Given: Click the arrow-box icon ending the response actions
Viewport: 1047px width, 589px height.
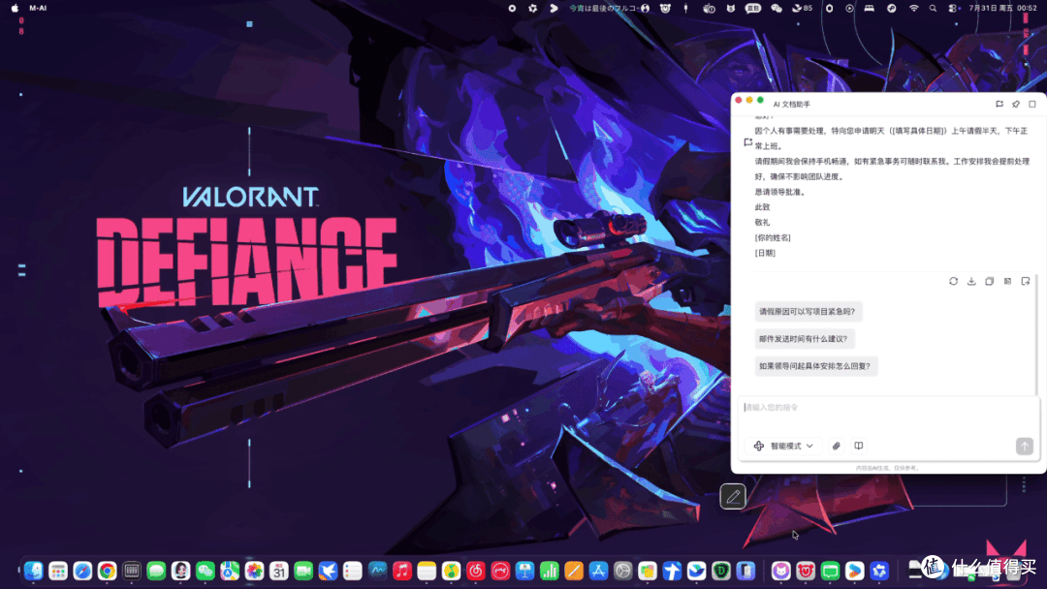Looking at the screenshot, I should pos(1026,282).
